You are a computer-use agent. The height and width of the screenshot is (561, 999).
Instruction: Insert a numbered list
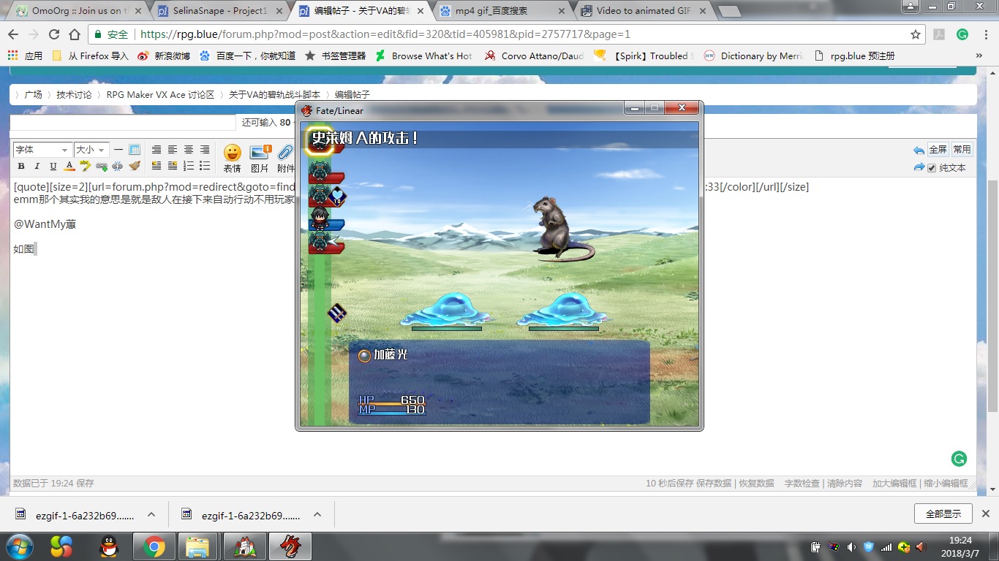pos(189,167)
